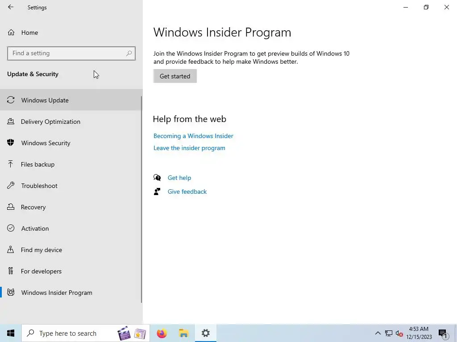This screenshot has width=457, height=342.
Task: Select the Delivery Optimization icon
Action: click(x=11, y=121)
